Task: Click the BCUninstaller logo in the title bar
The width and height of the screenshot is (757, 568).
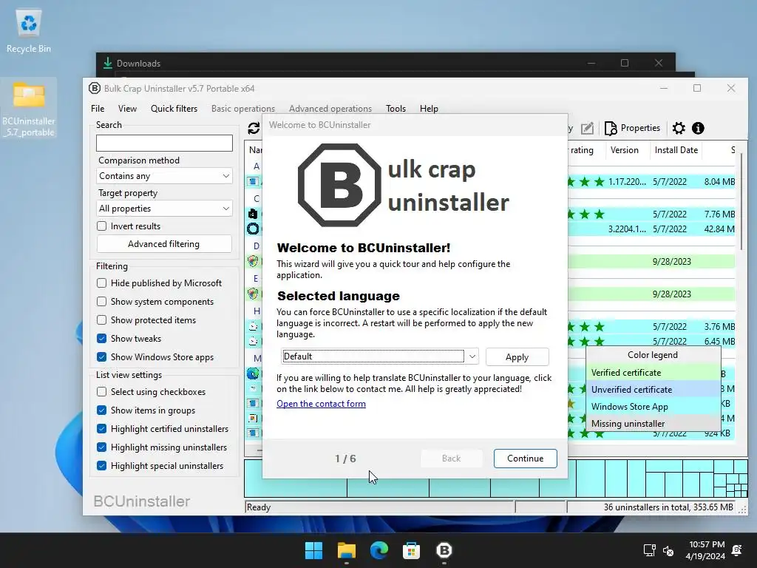Action: [95, 89]
